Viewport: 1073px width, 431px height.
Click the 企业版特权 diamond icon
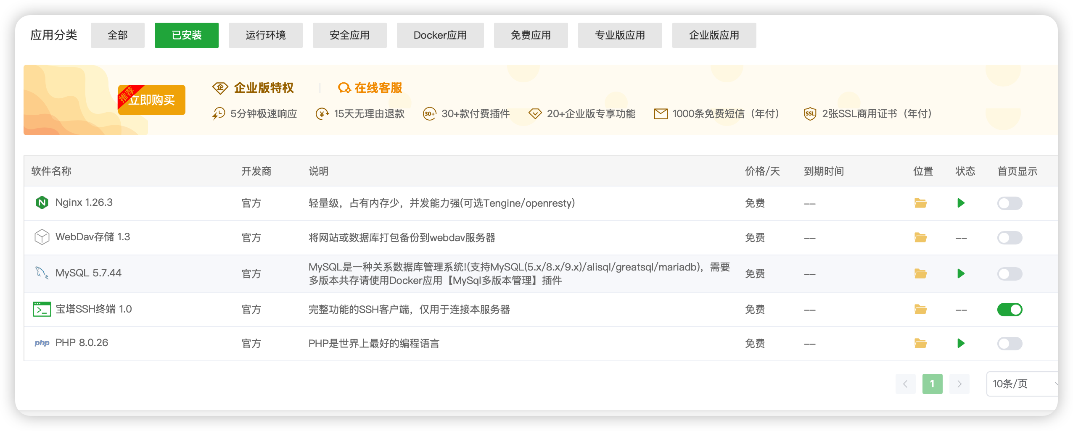pos(220,88)
